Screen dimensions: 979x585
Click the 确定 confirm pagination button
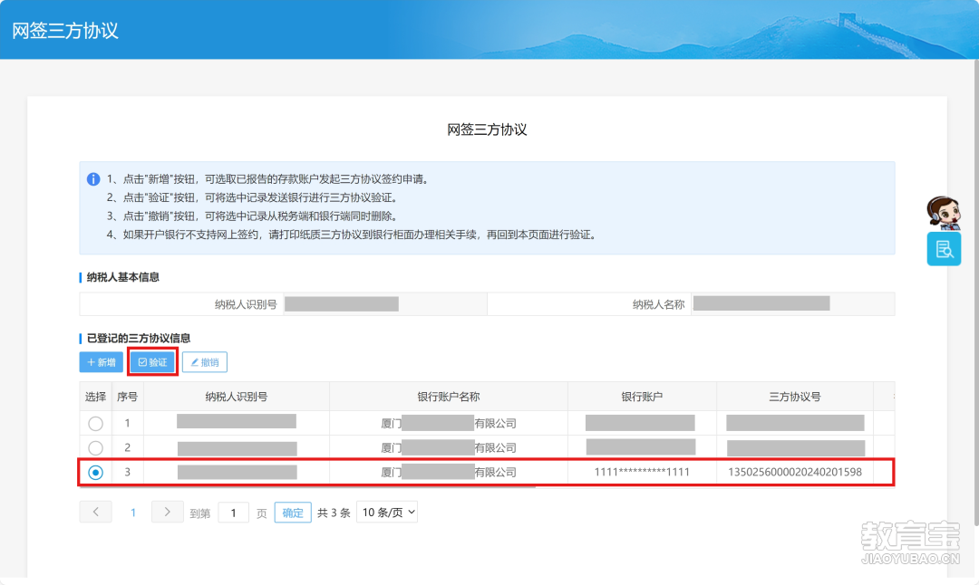point(293,513)
